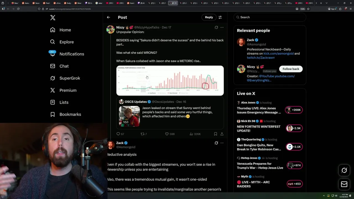Image resolution: width=354 pixels, height=199 pixels.
Task: Expand the list all tabs dropdown
Action: [327, 3]
